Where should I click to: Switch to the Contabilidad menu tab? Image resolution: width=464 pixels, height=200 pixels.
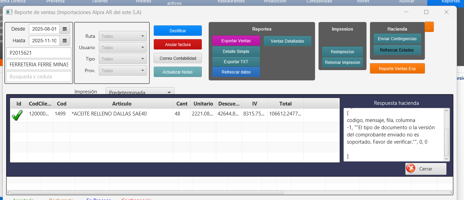pyautogui.click(x=319, y=2)
